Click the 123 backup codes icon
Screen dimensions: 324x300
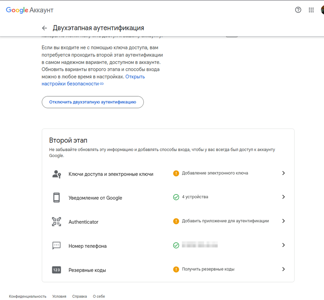pyautogui.click(x=56, y=270)
